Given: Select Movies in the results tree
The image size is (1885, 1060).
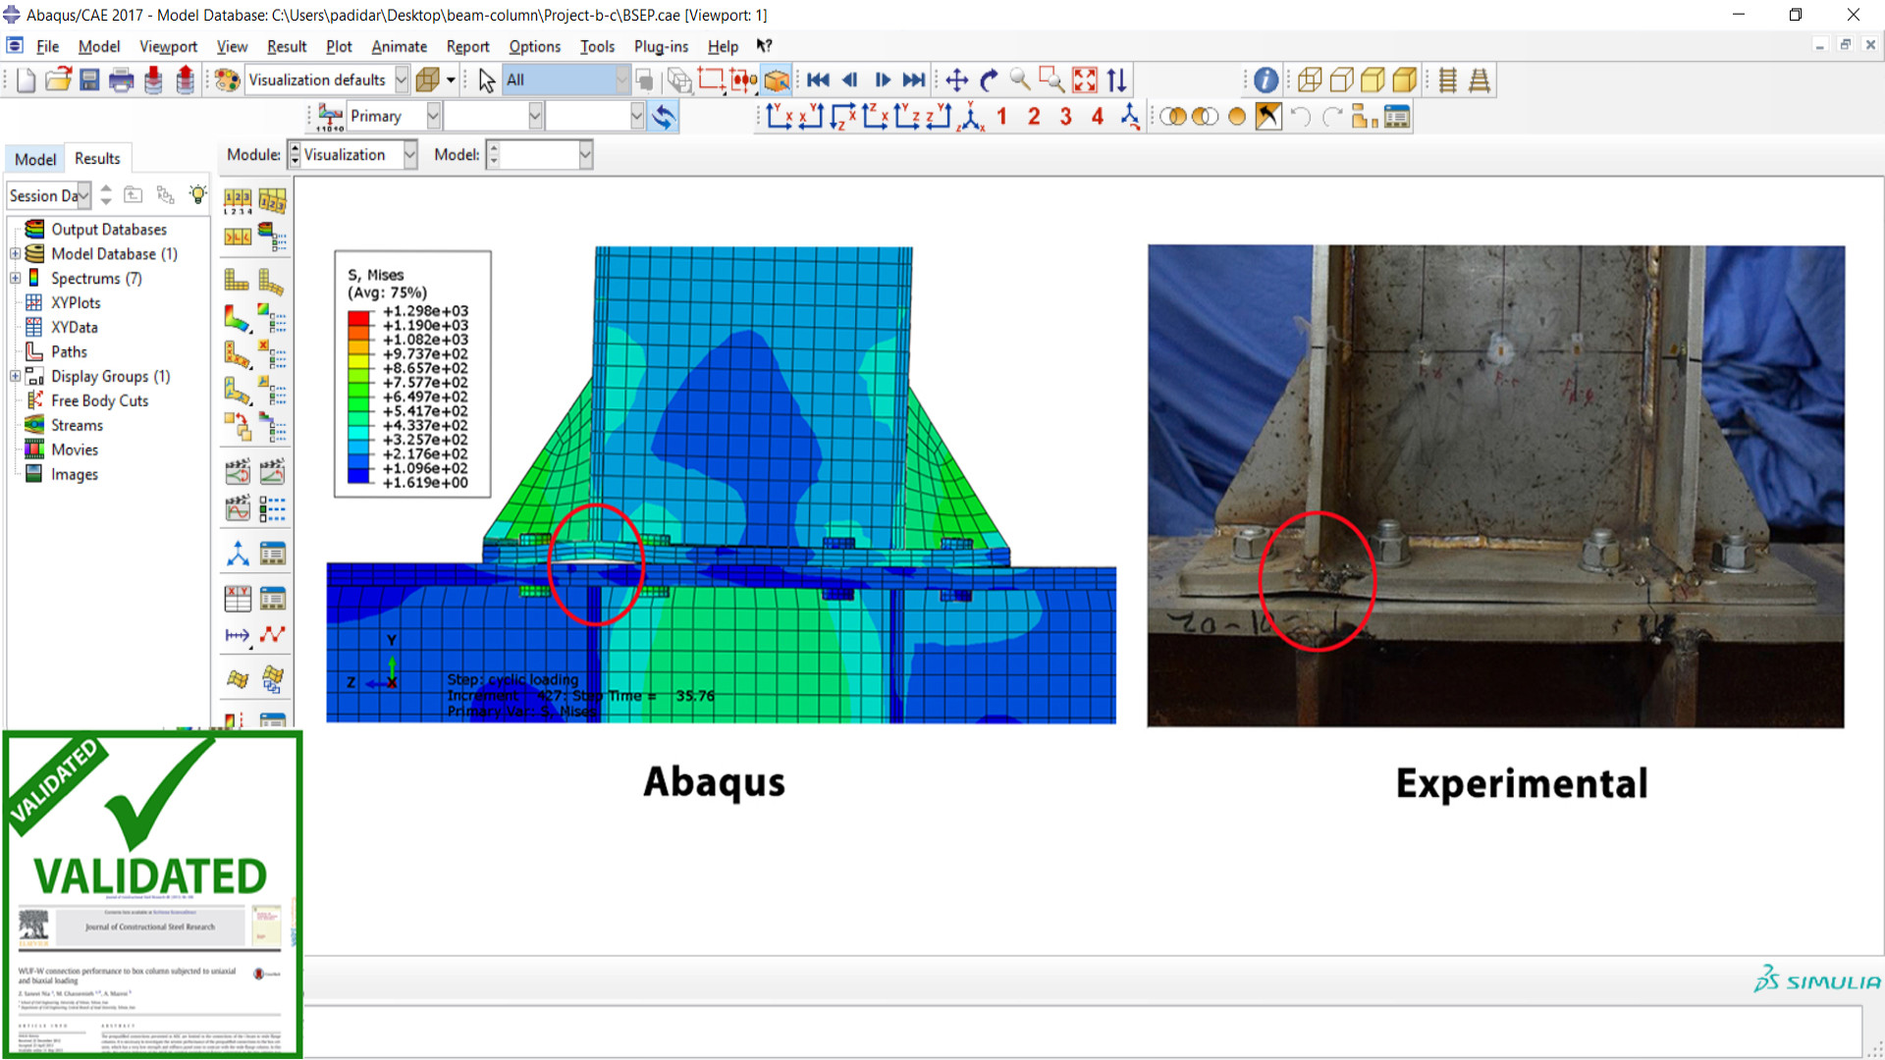Looking at the screenshot, I should point(75,450).
